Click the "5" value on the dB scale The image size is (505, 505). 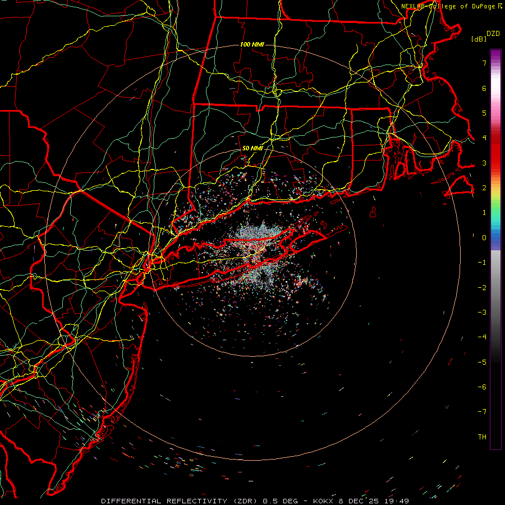(484, 113)
